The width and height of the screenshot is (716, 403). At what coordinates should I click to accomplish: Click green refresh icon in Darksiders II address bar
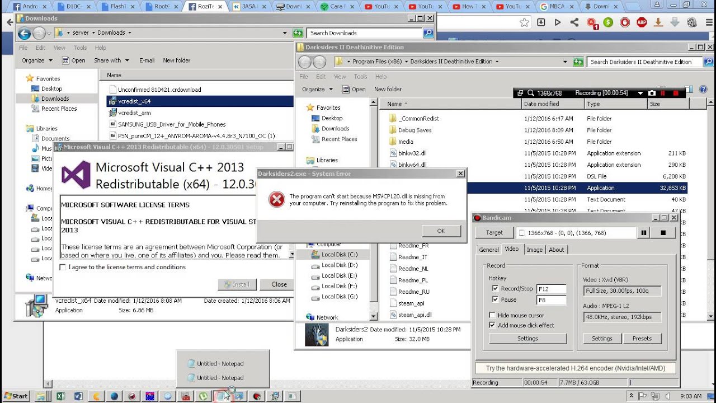578,62
